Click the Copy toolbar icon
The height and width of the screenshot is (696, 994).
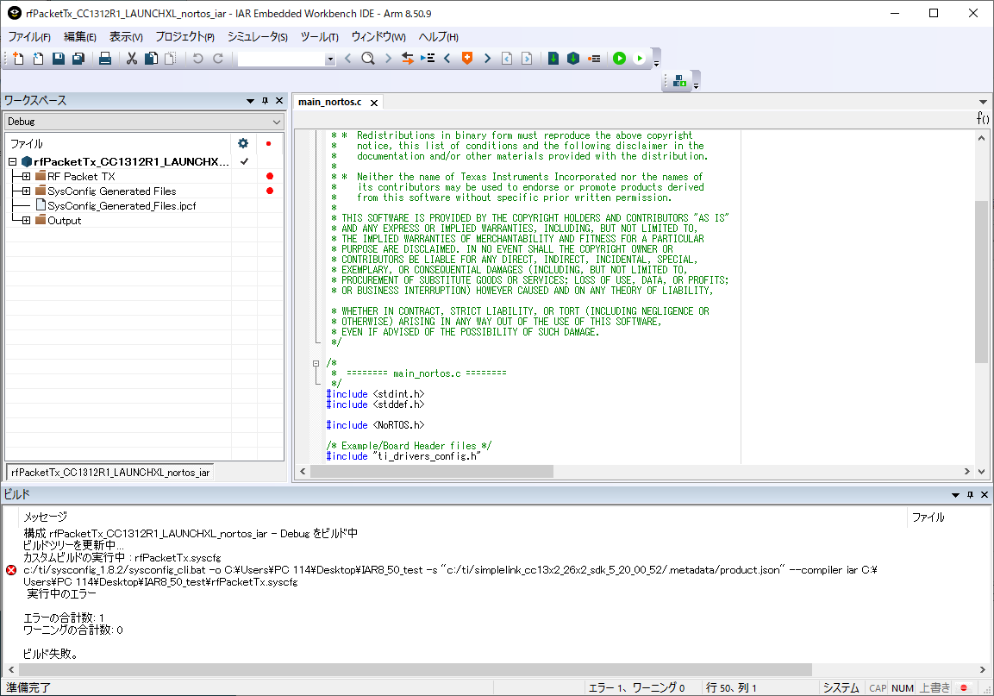(152, 59)
